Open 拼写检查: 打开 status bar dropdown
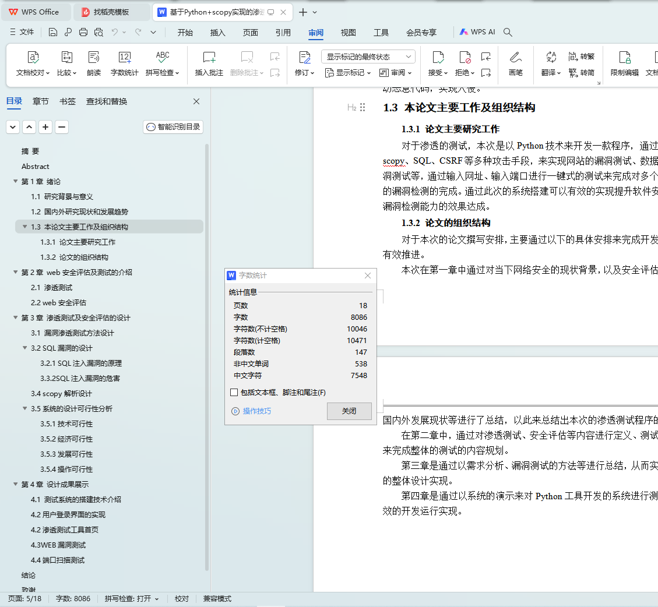 click(132, 599)
